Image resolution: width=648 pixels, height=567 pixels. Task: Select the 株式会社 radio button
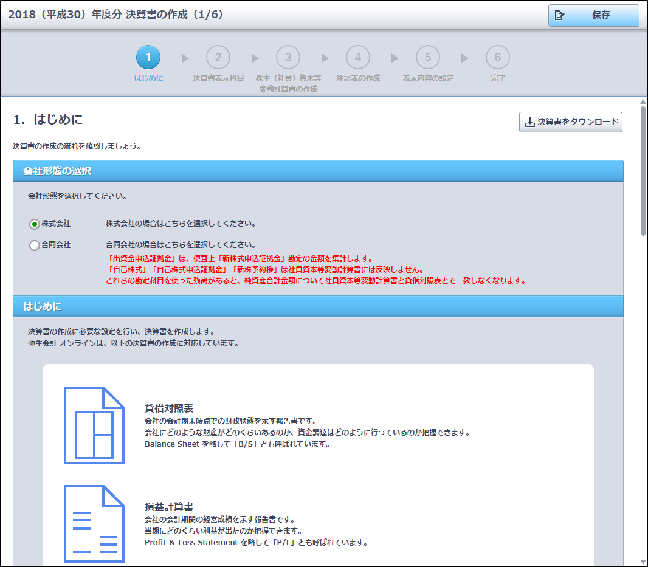35,224
